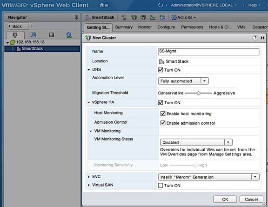Select Hosts and Clusters navigator tab icon
The height and width of the screenshot is (207, 268).
15,35
